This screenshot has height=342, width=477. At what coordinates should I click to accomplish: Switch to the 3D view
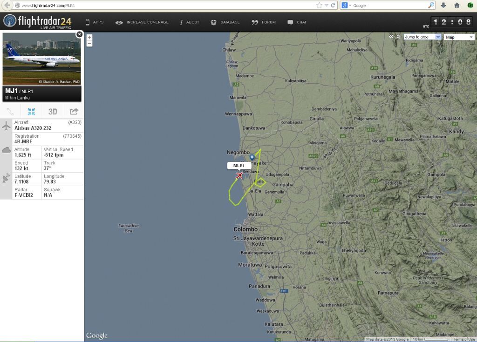point(53,112)
